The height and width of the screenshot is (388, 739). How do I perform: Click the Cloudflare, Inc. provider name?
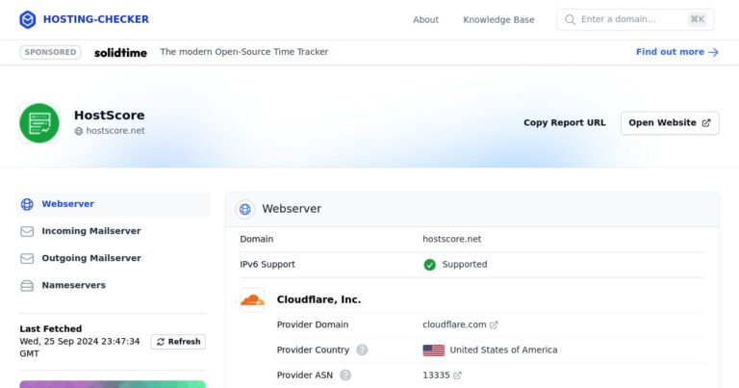coord(319,299)
